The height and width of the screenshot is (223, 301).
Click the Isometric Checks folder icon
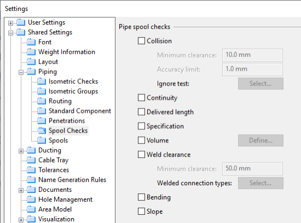point(42,81)
